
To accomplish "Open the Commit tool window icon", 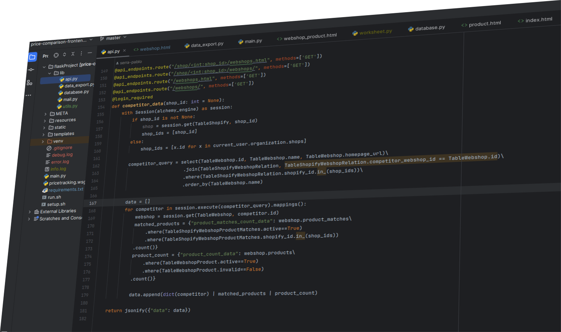I will [x=31, y=70].
